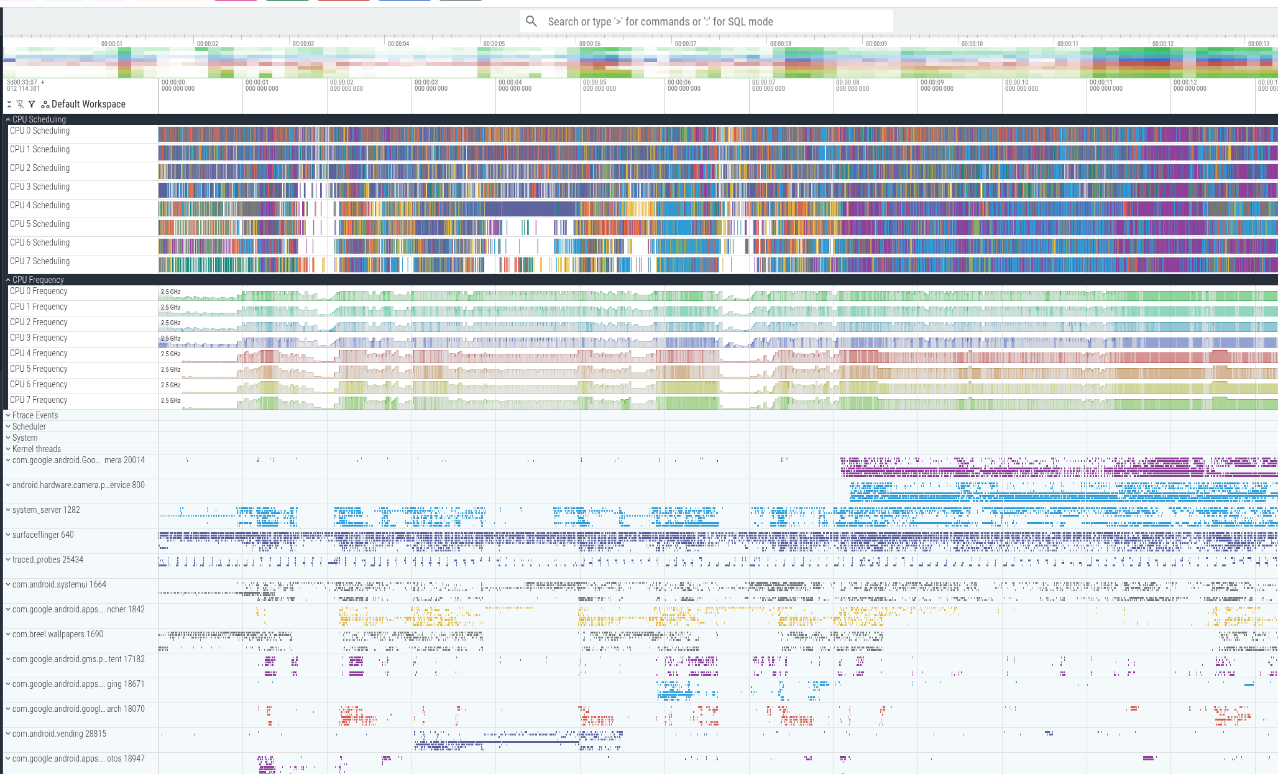Select the CPU 3 Scheduling track label
Screen dimensions: 1278x774
pyautogui.click(x=40, y=187)
